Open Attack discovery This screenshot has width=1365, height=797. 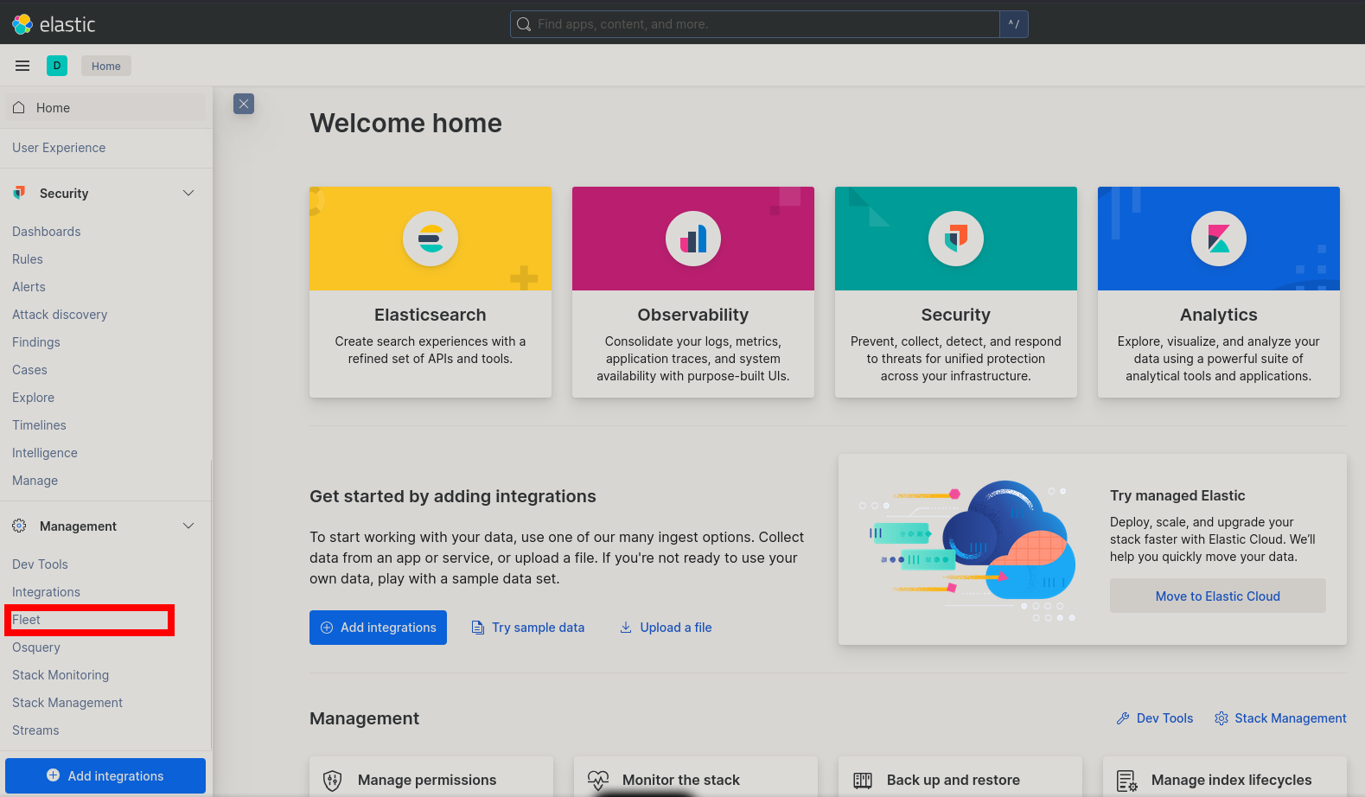coord(60,315)
